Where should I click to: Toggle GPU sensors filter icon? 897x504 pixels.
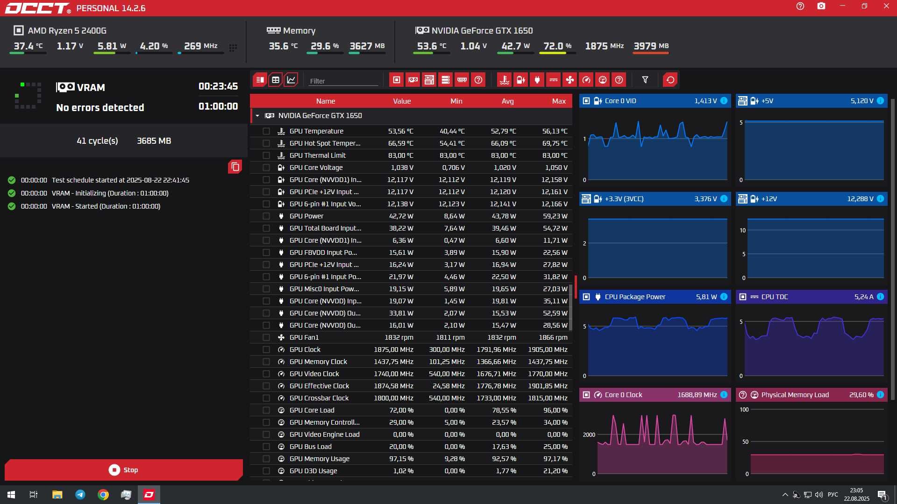click(x=413, y=80)
